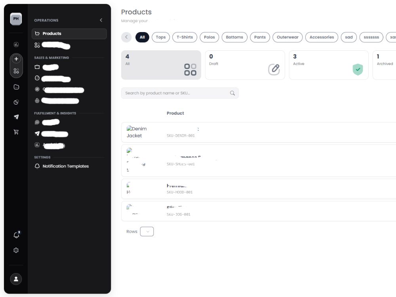This screenshot has height=297, width=396.
Task: Show all 4 products card
Action: pyautogui.click(x=161, y=65)
